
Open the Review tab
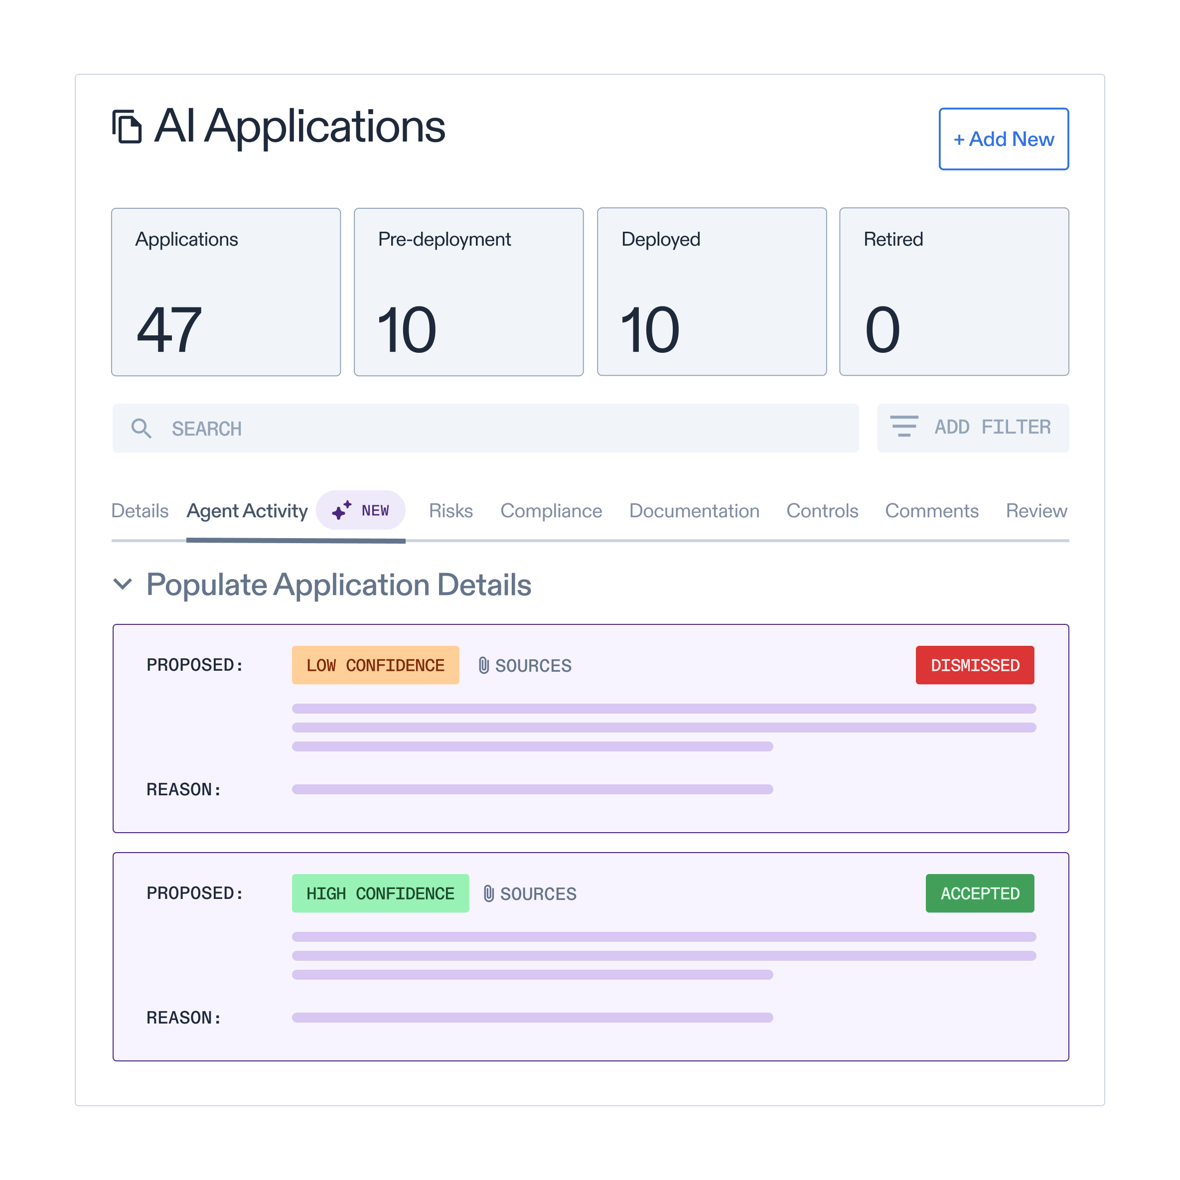point(1036,511)
